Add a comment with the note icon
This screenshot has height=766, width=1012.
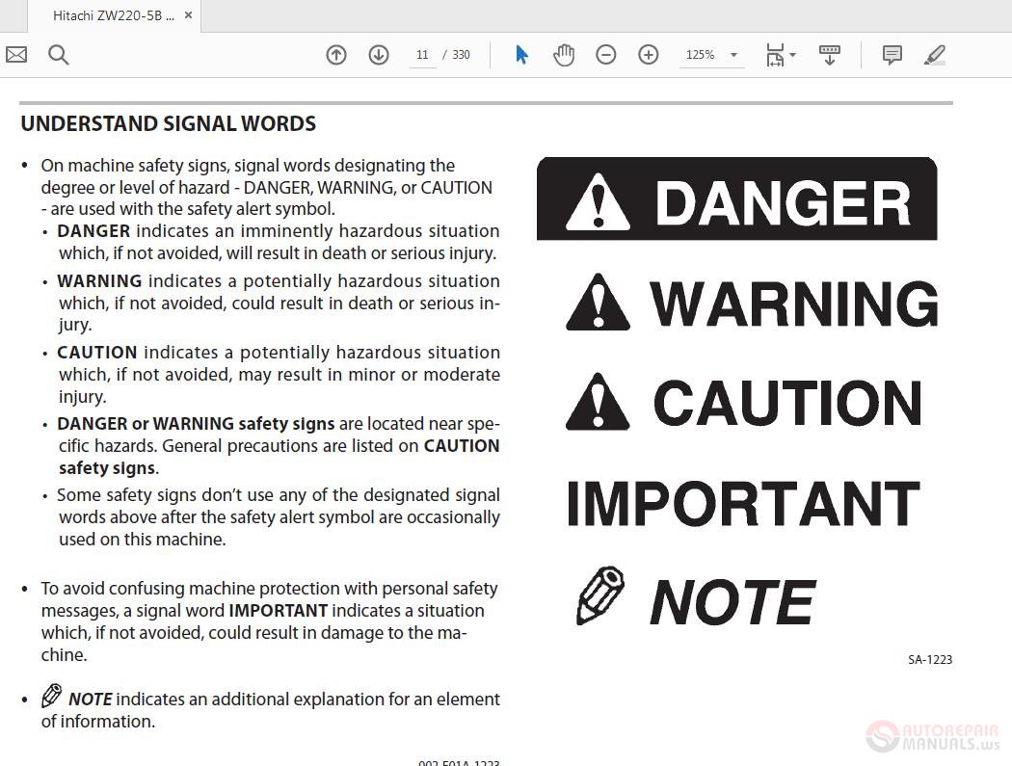[x=892, y=55]
